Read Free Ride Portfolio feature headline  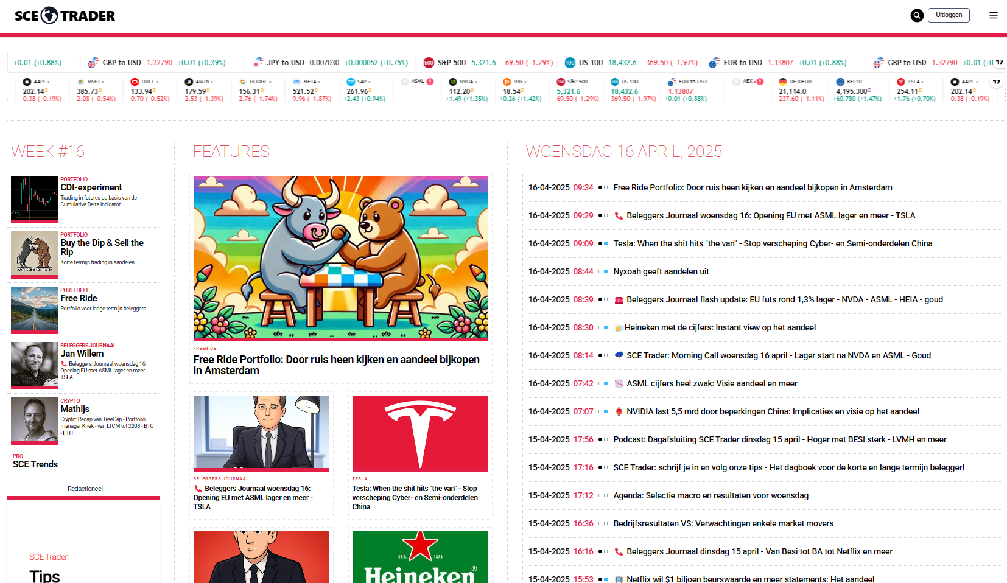tap(337, 365)
